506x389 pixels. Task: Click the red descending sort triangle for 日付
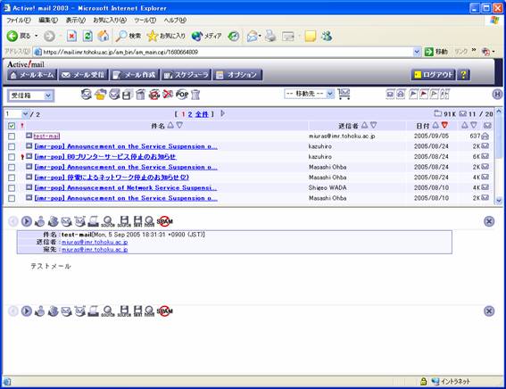coord(444,125)
